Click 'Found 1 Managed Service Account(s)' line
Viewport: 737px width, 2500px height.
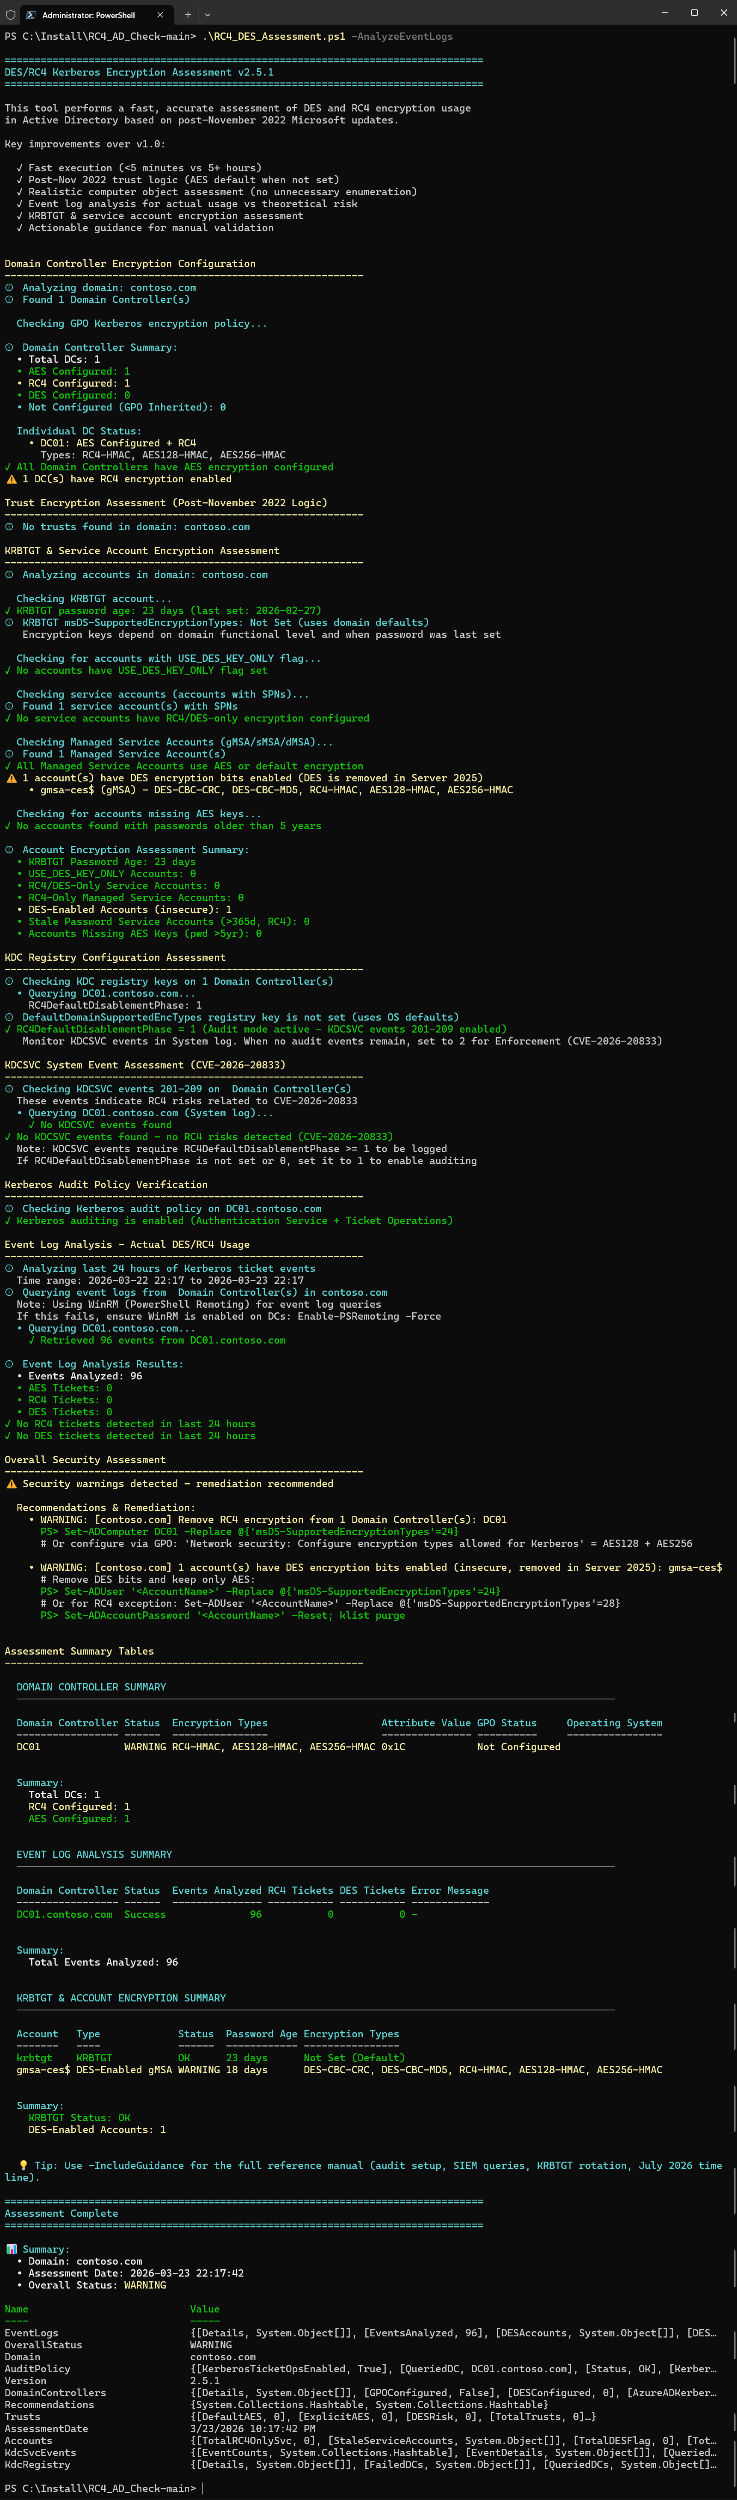point(123,754)
